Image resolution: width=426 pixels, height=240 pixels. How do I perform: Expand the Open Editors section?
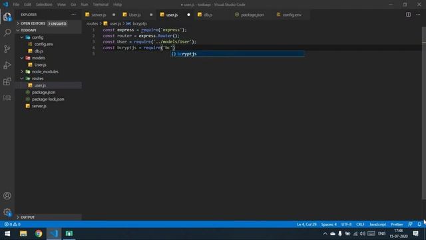click(49, 24)
